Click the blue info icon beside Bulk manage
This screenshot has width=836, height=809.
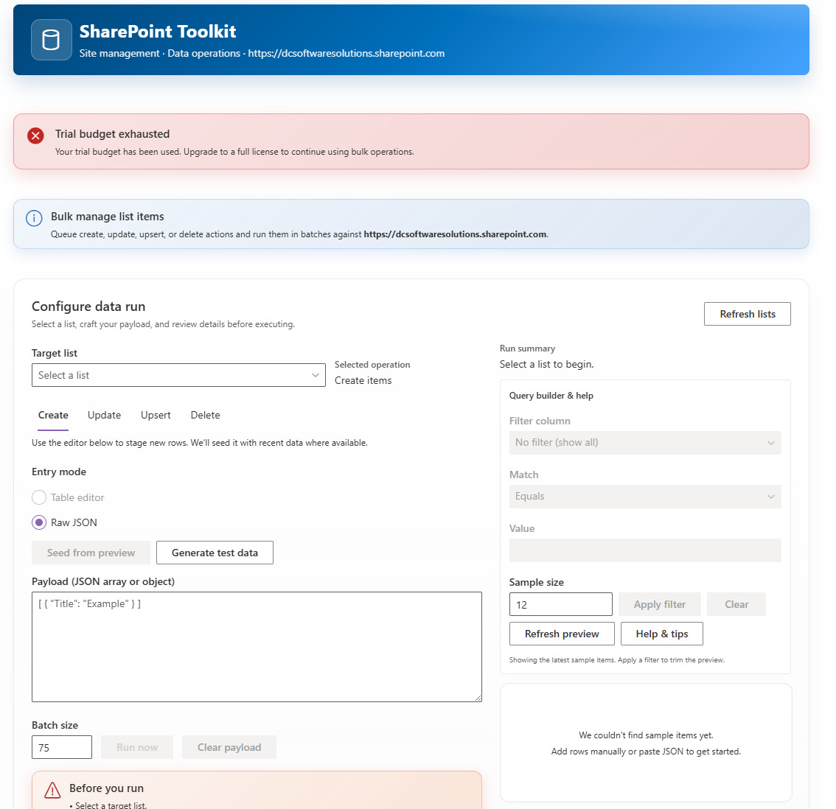(x=34, y=218)
